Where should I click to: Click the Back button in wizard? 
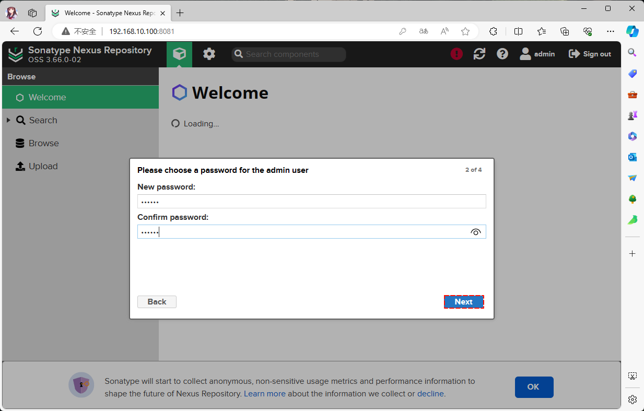click(157, 302)
